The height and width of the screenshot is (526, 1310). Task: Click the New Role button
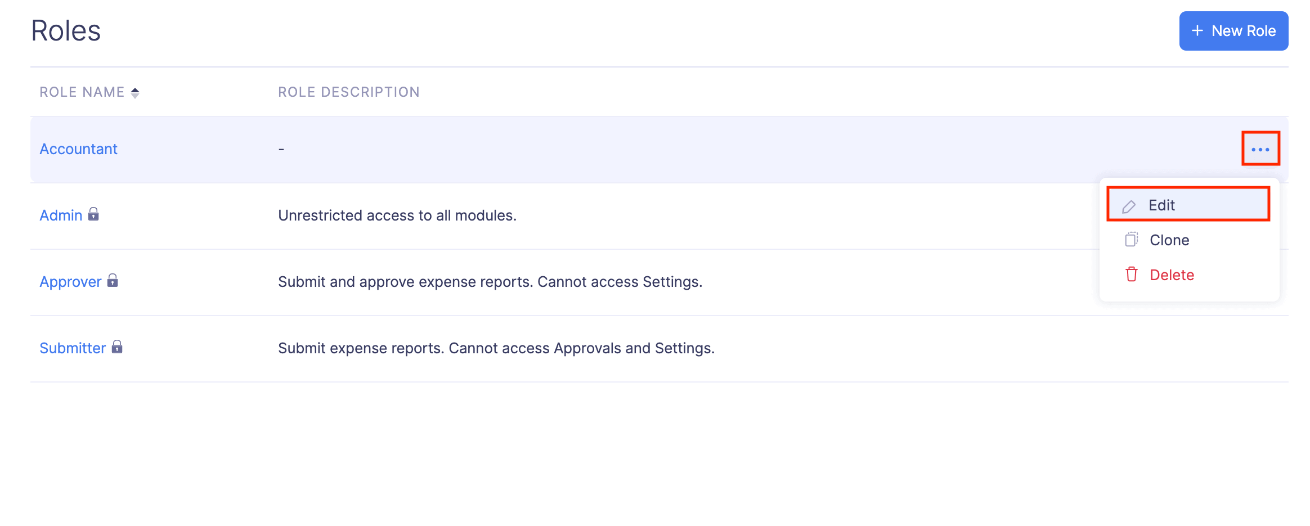click(x=1233, y=31)
